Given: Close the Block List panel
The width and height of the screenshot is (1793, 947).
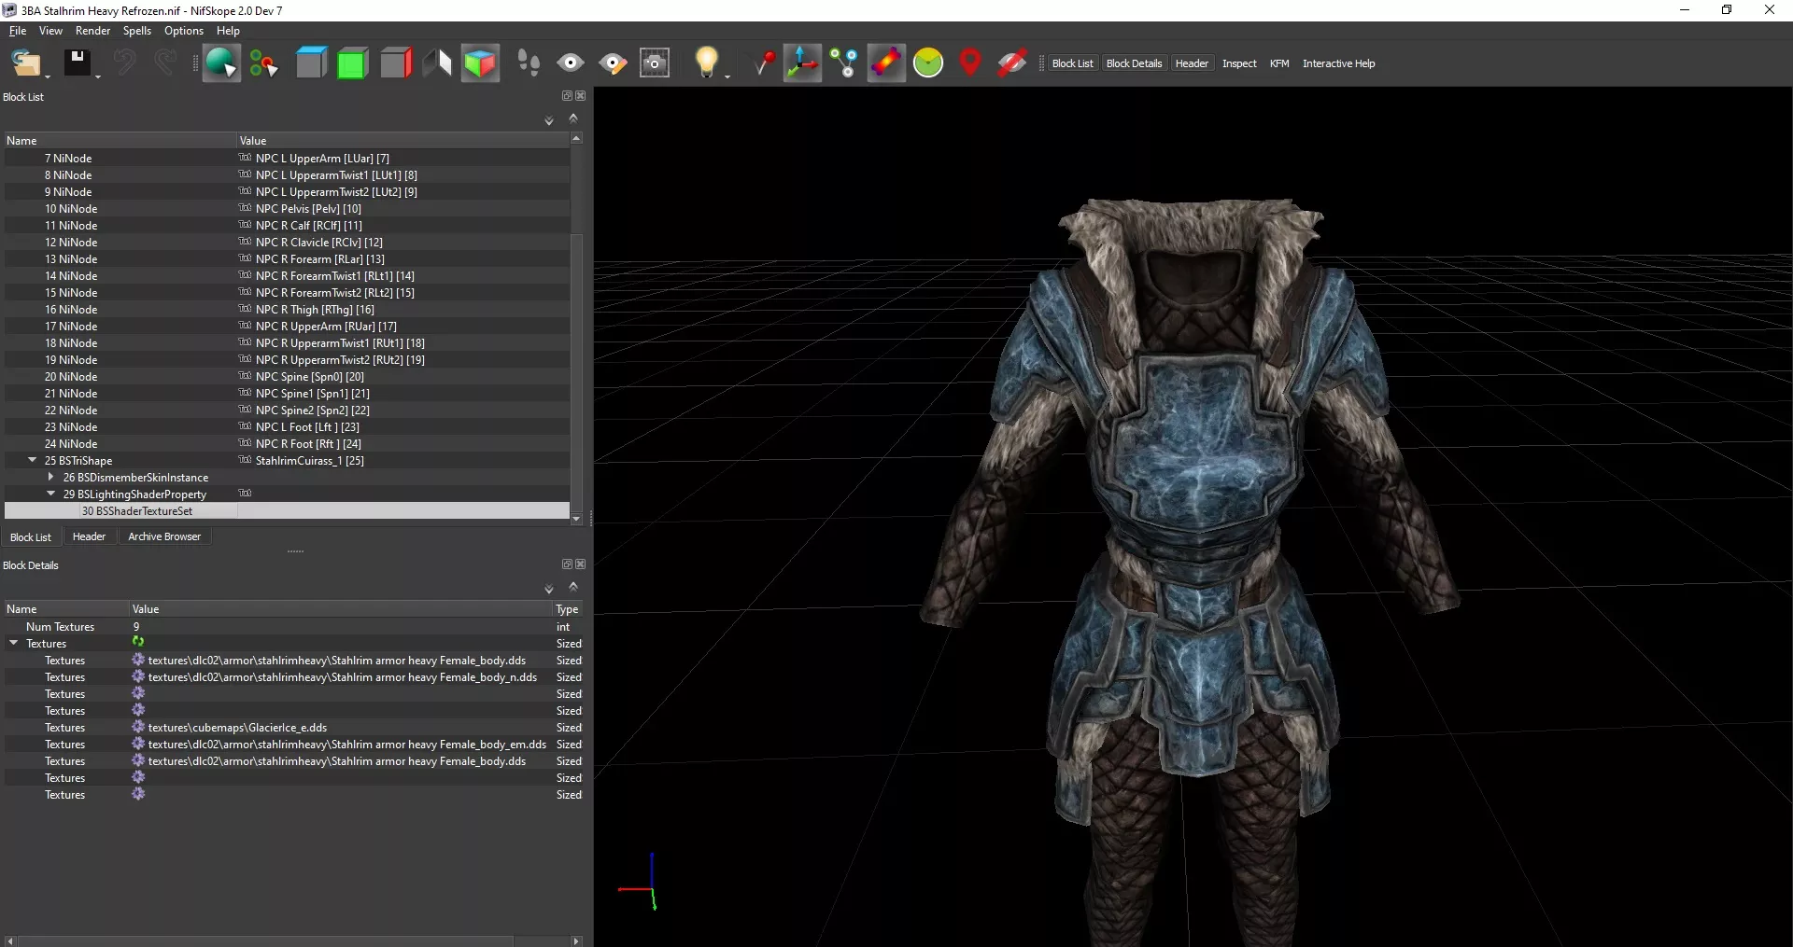Looking at the screenshot, I should [581, 96].
